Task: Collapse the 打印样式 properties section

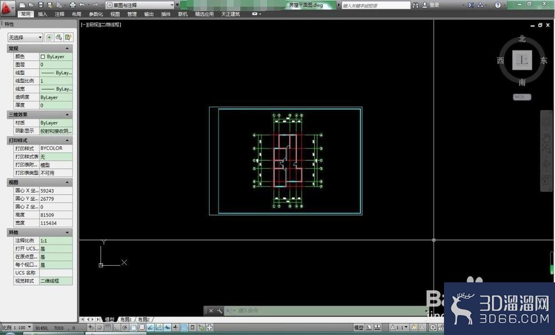Action: pos(67,140)
